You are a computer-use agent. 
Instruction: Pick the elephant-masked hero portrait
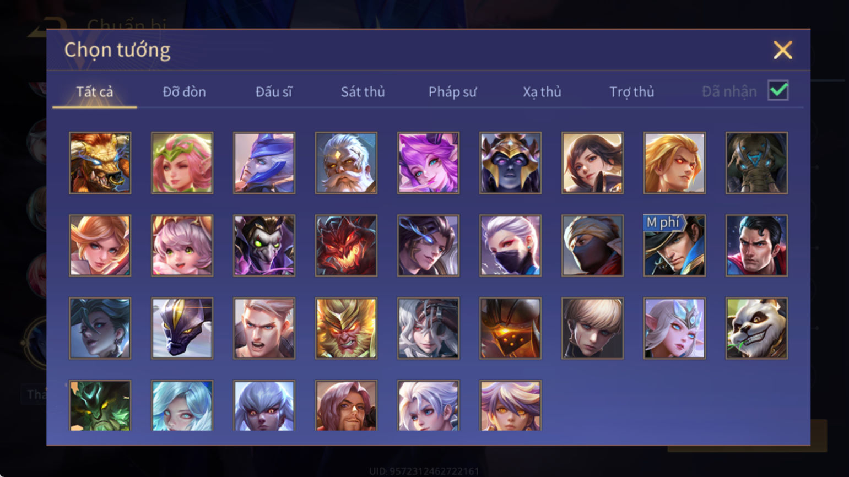click(756, 162)
